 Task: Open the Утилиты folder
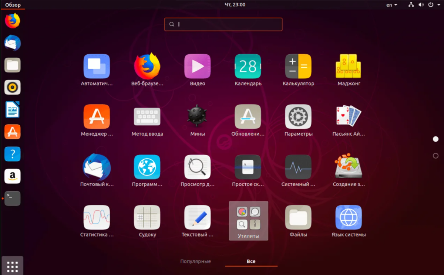(x=248, y=221)
